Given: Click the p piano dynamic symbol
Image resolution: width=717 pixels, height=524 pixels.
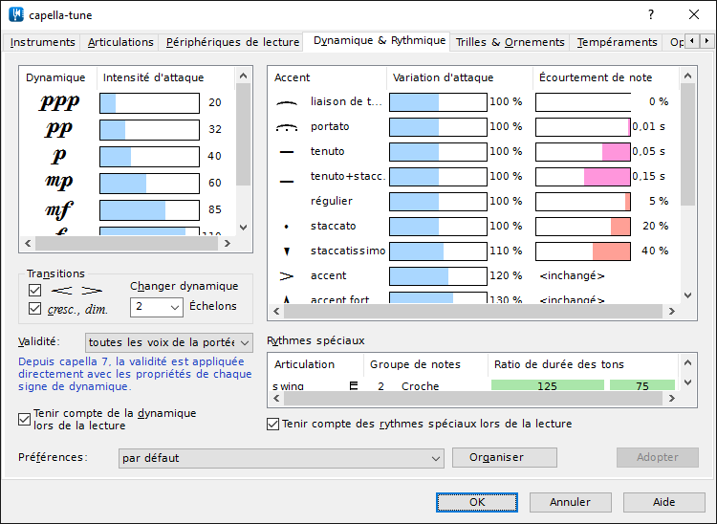Looking at the screenshot, I should click(59, 156).
